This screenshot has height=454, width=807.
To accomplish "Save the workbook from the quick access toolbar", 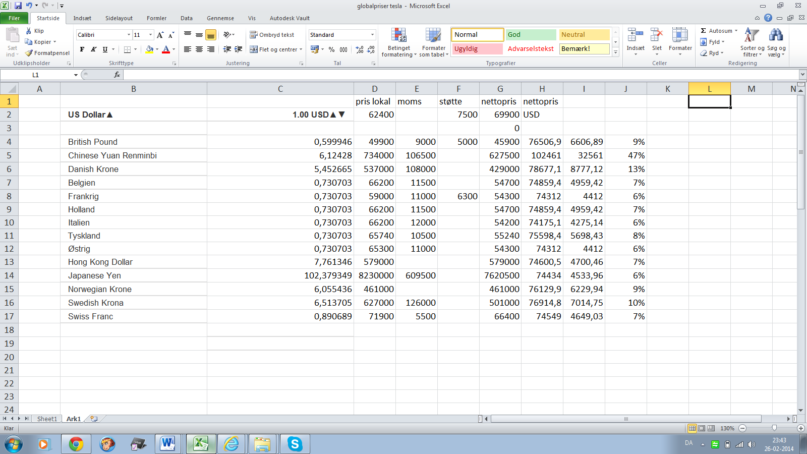I will point(18,6).
